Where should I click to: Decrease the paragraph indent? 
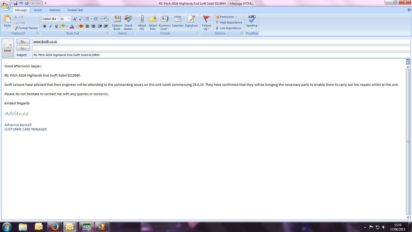point(100,26)
